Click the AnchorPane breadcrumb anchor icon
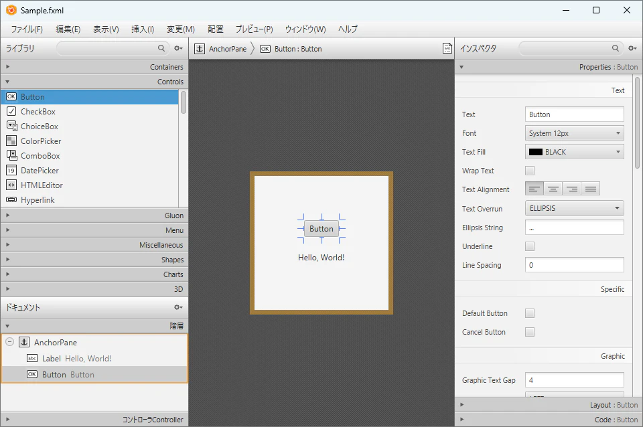Viewport: 643px width, 427px height. coord(200,49)
